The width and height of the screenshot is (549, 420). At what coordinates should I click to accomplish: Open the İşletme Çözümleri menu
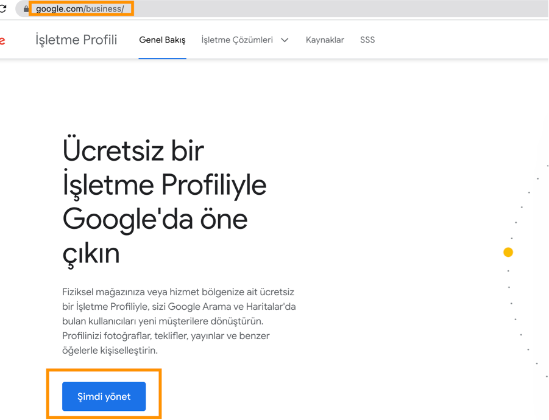(237, 40)
